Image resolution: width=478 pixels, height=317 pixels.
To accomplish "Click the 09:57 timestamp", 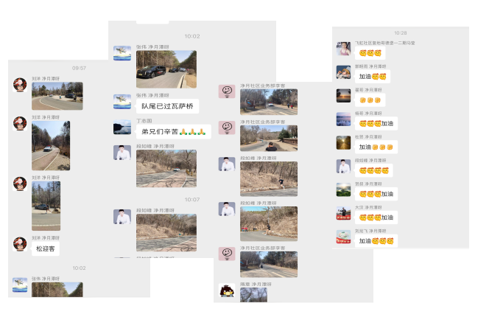I will 79,68.
